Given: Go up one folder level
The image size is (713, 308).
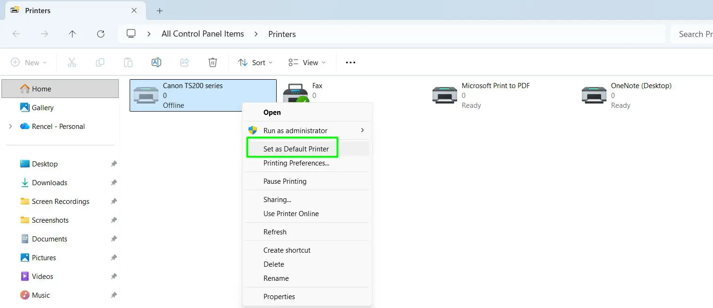Looking at the screenshot, I should (72, 34).
